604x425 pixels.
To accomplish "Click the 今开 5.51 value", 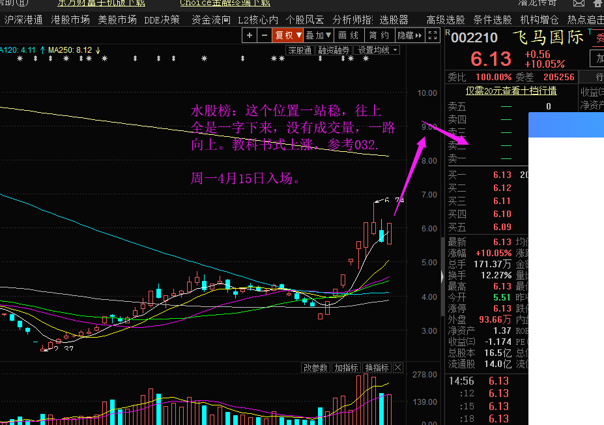I will point(502,297).
